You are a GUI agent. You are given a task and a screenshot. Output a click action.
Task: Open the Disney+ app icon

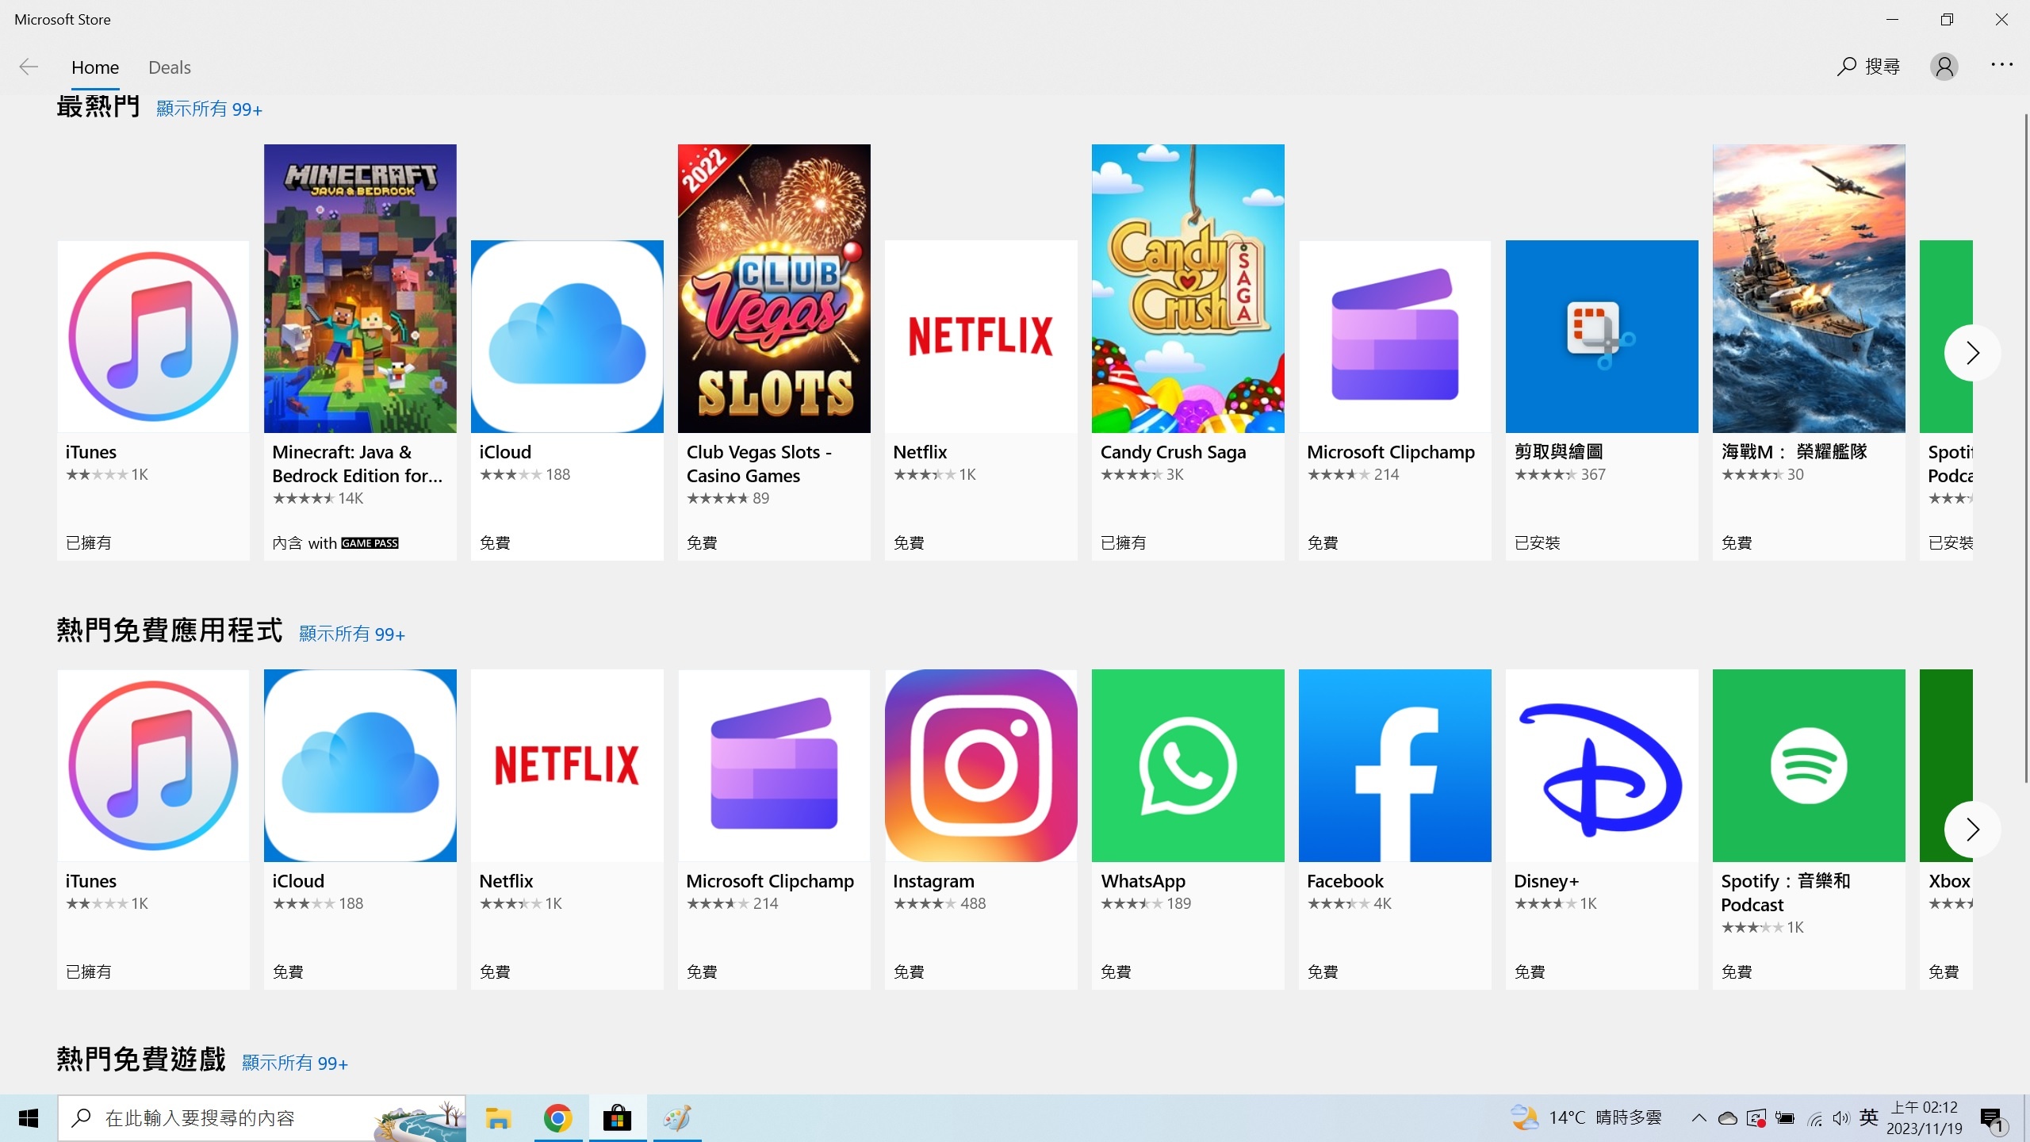click(x=1602, y=765)
